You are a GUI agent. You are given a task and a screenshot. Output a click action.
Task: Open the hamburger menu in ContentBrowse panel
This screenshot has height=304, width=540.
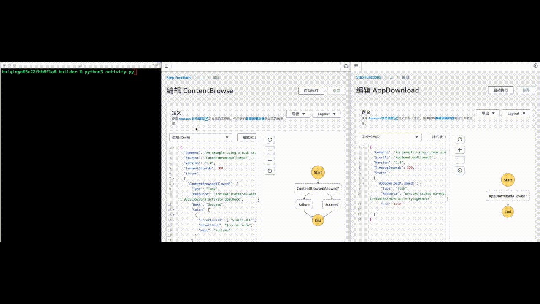click(x=167, y=66)
